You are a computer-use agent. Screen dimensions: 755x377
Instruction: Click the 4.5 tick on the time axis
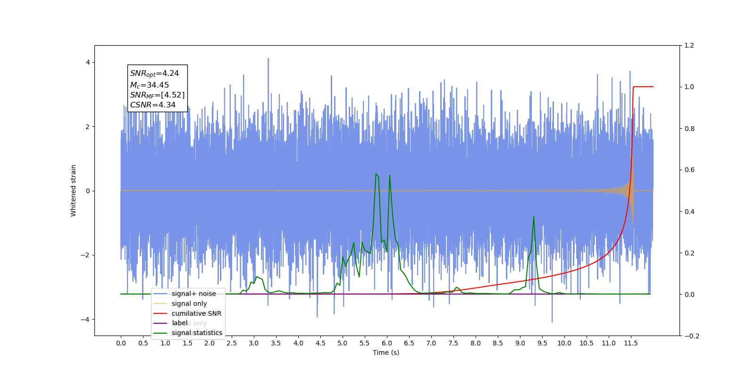click(320, 343)
